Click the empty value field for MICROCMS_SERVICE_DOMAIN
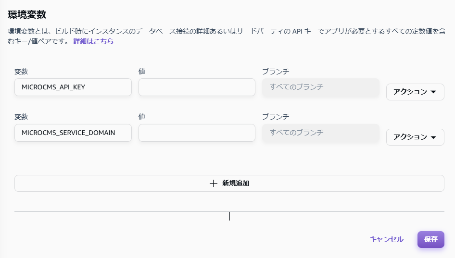 click(197, 133)
